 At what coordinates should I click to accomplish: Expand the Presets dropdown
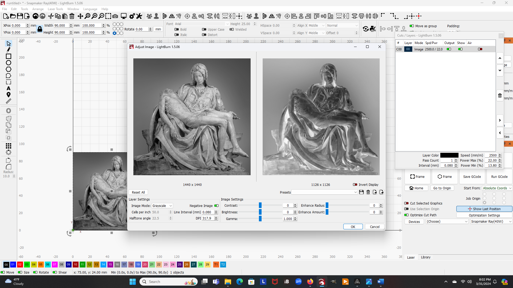324,192
